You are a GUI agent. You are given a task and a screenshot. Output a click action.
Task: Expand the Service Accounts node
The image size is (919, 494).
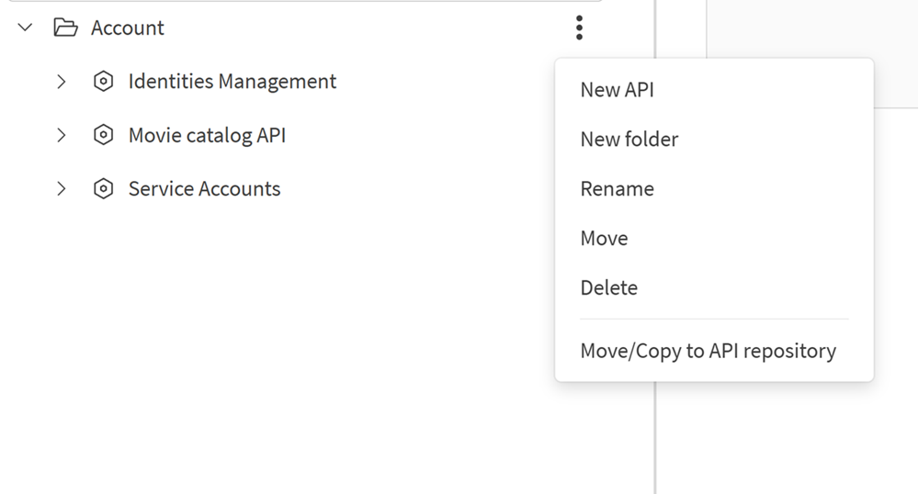(x=62, y=189)
